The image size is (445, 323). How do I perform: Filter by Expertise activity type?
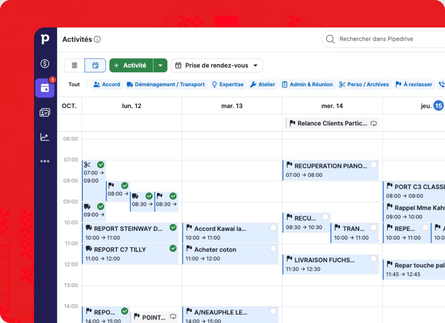[x=228, y=84]
